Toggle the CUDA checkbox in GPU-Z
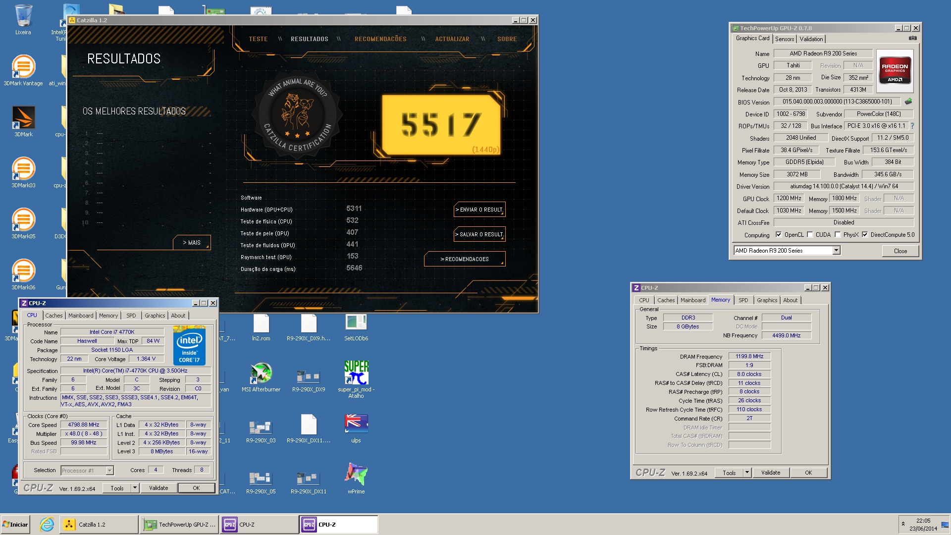Image resolution: width=951 pixels, height=535 pixels. [x=810, y=235]
